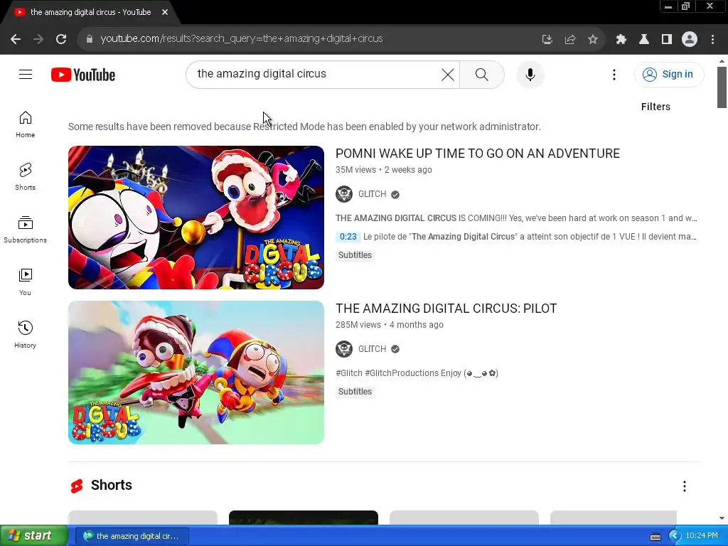Click title POMNI WAKE UP TIME TO GO ON AN ADVENTURE

[x=477, y=154]
